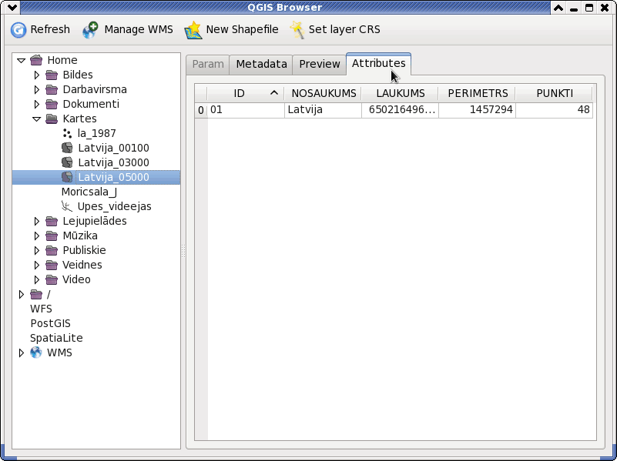Click the Home folder icon
The height and width of the screenshot is (461, 617).
[x=36, y=60]
